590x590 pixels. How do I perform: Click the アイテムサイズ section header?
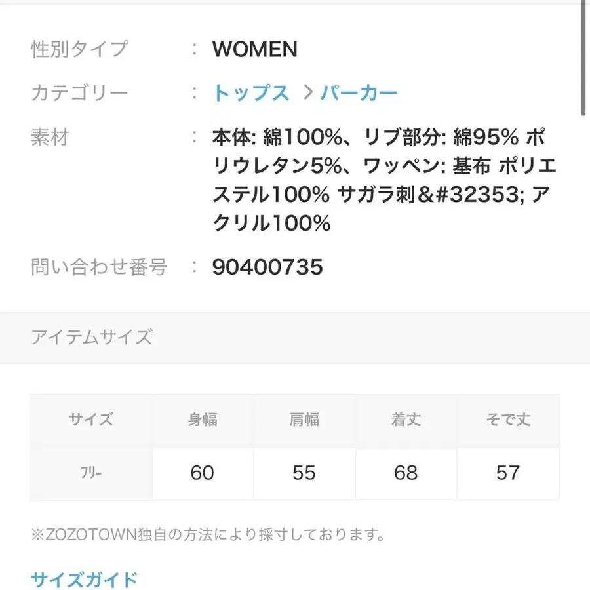92,337
